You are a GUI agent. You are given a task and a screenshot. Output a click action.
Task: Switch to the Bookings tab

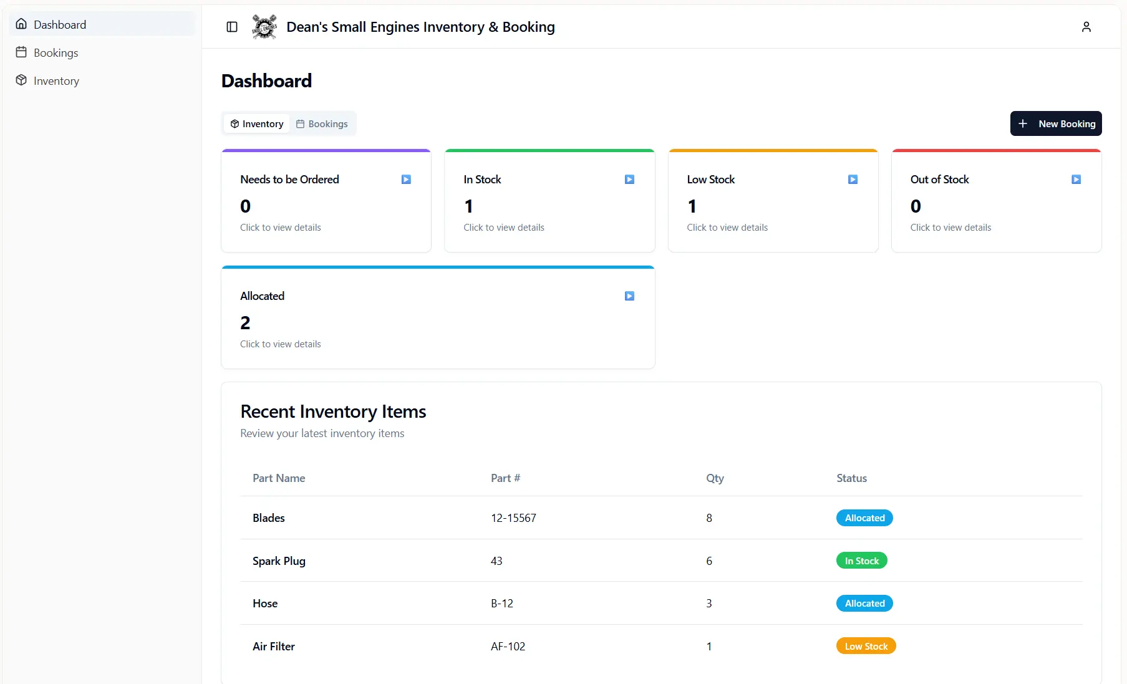point(322,123)
